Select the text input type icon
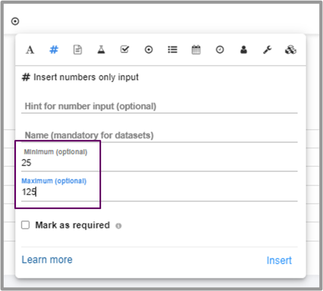The width and height of the screenshot is (323, 291). (30, 50)
